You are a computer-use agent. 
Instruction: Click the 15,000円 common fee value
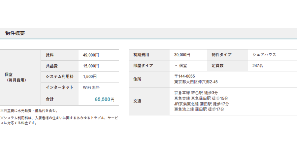pyautogui.click(x=91, y=66)
